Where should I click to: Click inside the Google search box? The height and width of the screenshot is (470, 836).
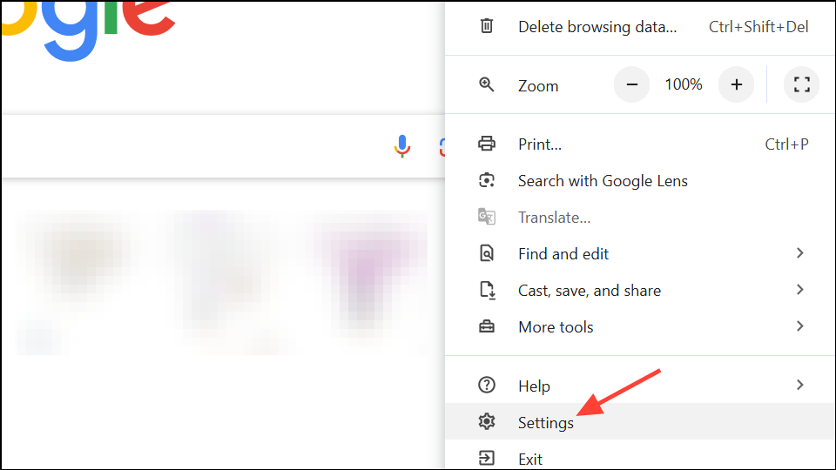click(192, 146)
